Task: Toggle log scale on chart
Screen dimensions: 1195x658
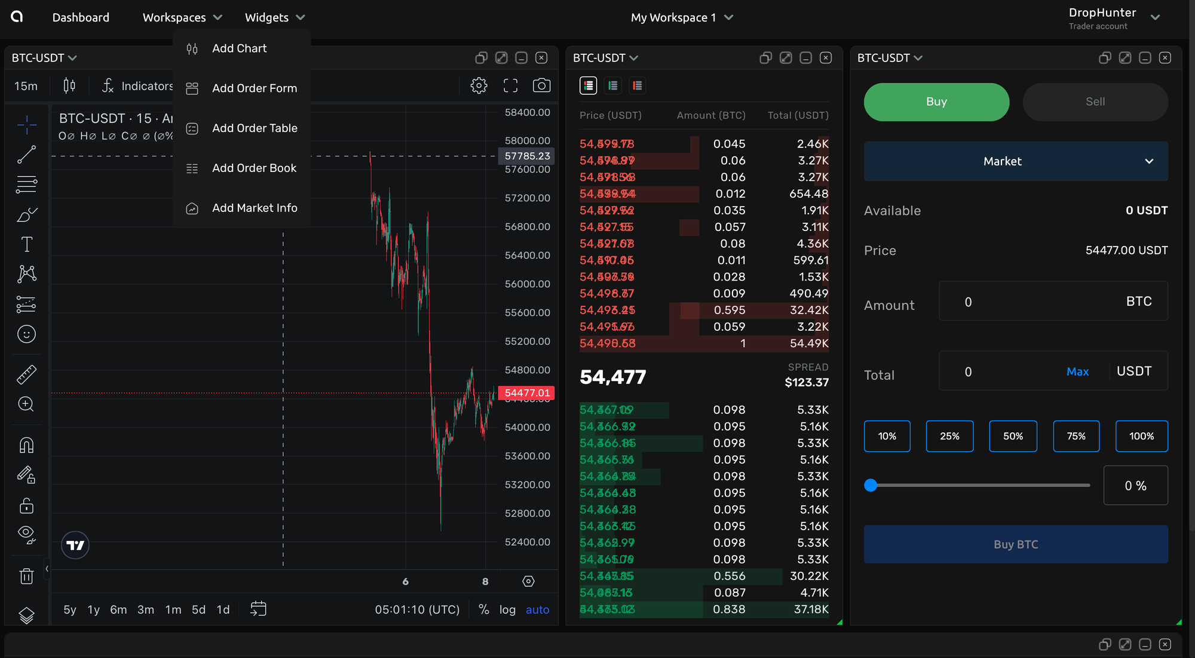Action: pyautogui.click(x=507, y=610)
